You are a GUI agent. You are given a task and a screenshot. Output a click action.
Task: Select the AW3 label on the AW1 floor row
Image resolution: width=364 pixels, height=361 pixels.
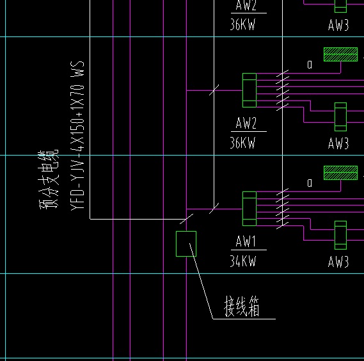[338, 262]
